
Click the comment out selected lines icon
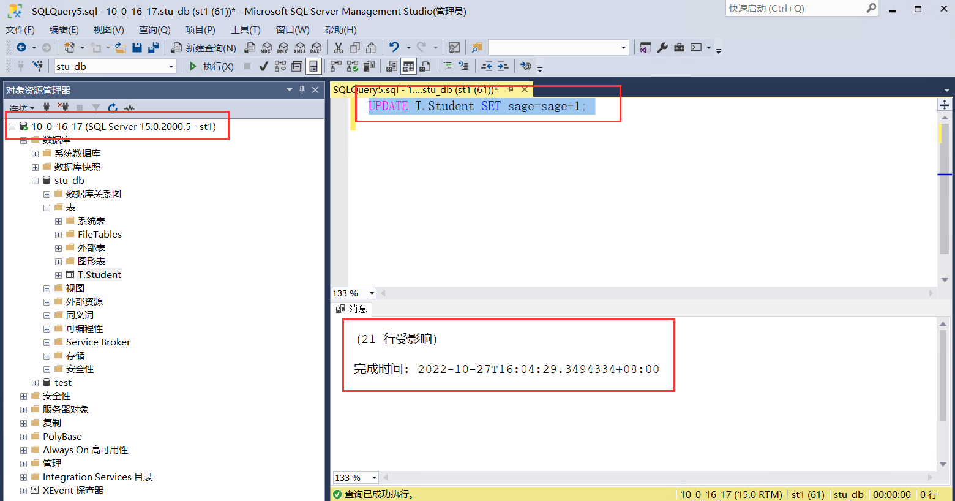(448, 66)
